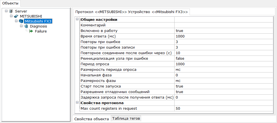Click the Время ответа value 1000
The image size is (277, 123).
pyautogui.click(x=224, y=36)
